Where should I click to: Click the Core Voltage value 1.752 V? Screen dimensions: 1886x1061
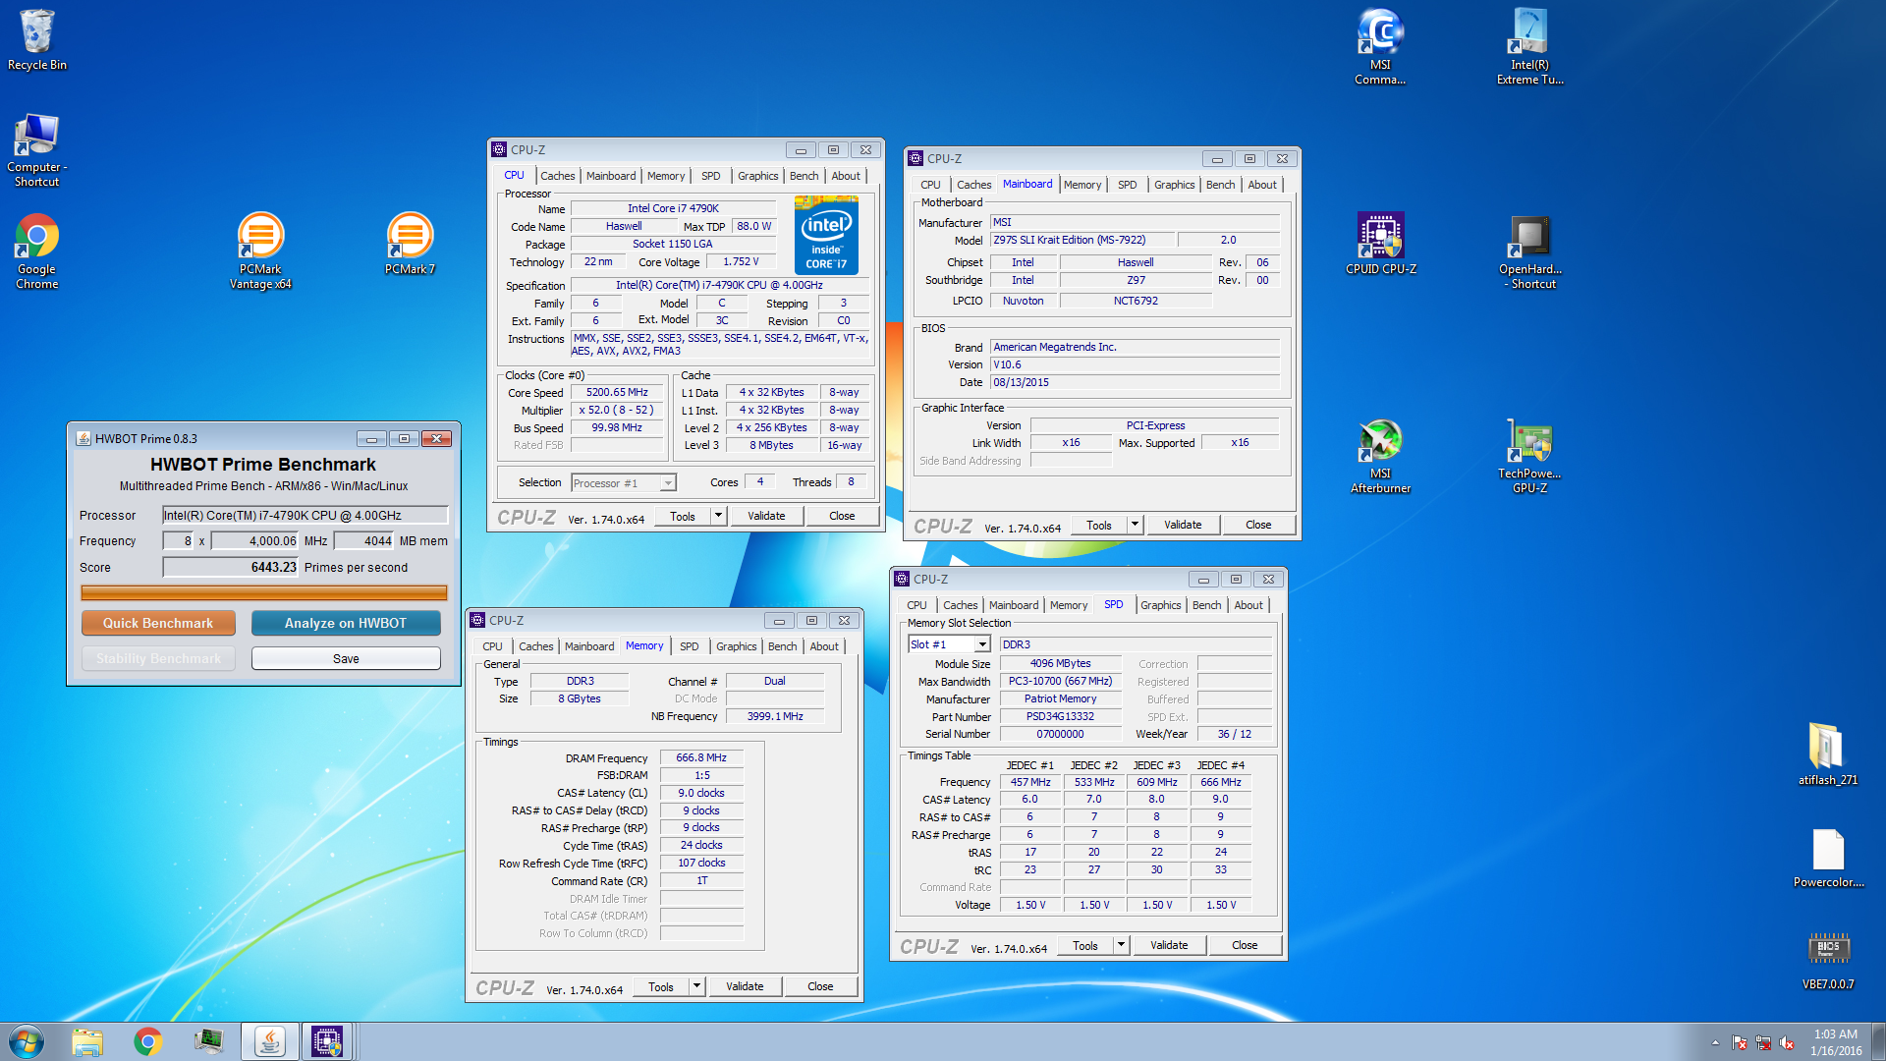tap(741, 262)
